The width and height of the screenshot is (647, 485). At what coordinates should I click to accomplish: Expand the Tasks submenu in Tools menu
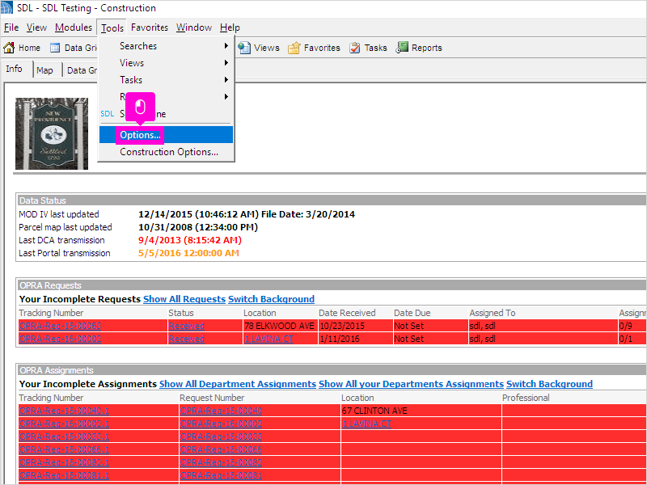click(166, 79)
